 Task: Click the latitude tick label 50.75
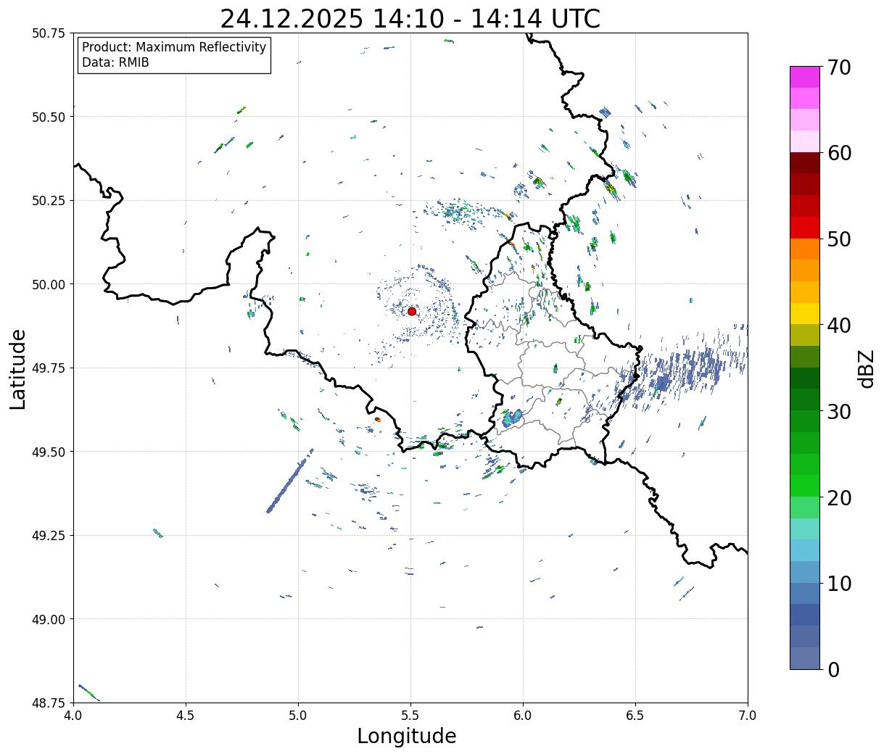pyautogui.click(x=49, y=33)
